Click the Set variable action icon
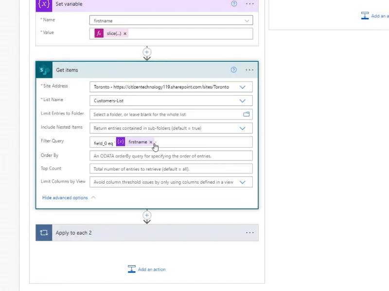 pos(44,5)
